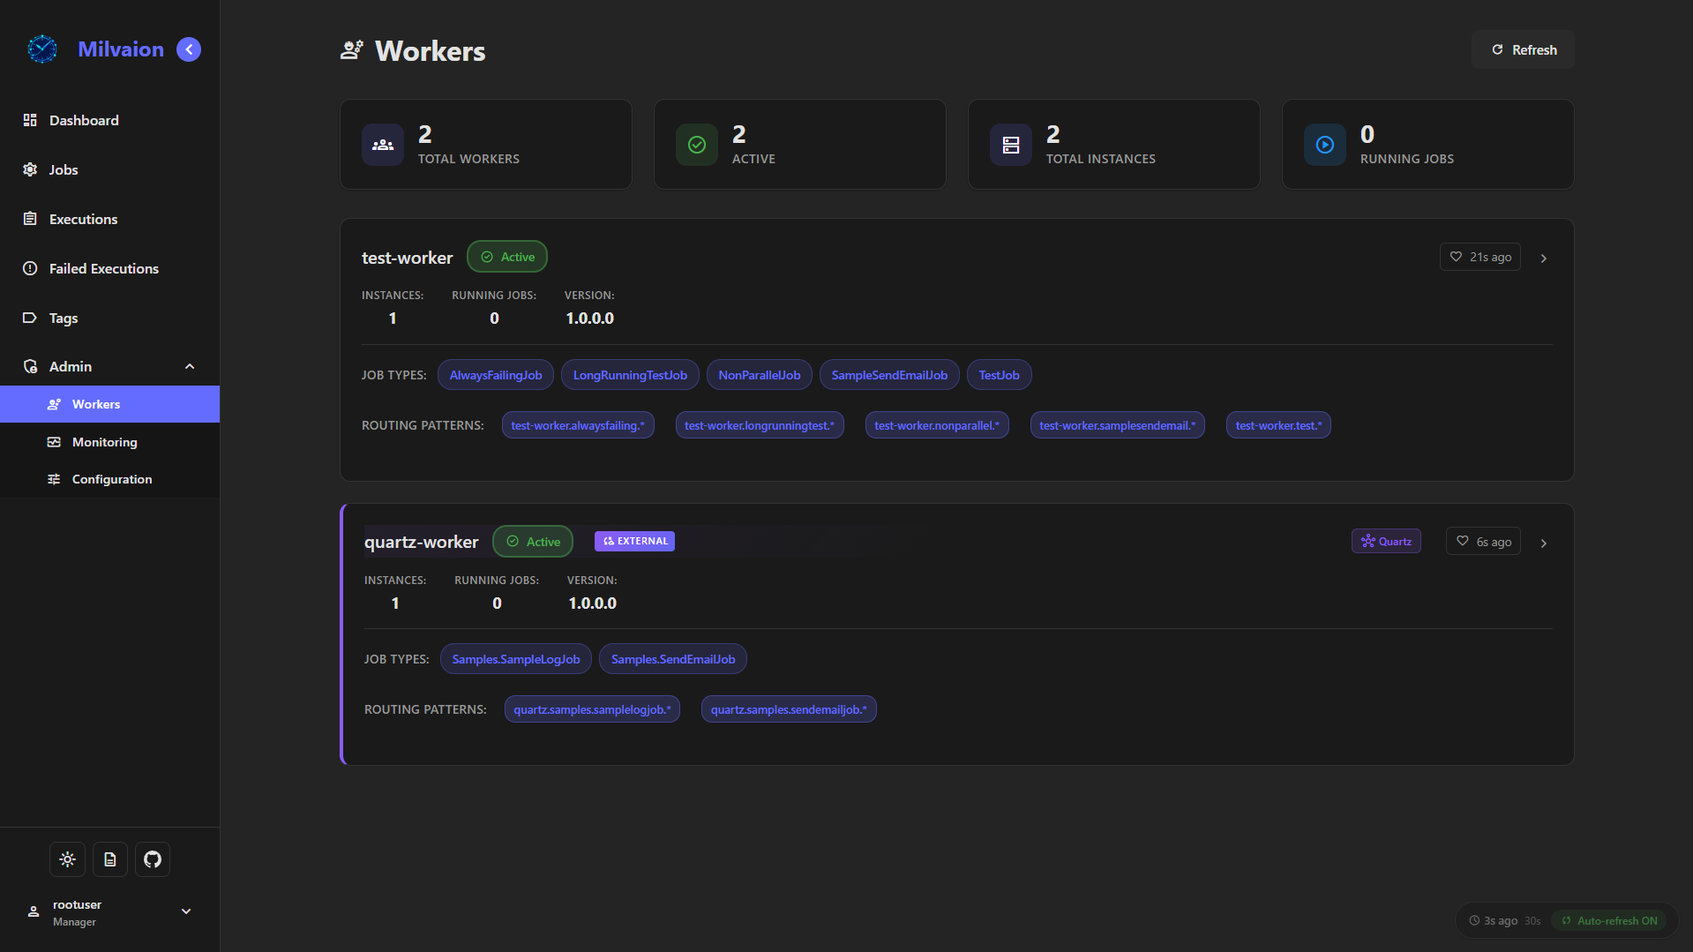
Task: Open the Dashboard from the sidebar
Action: coord(84,120)
